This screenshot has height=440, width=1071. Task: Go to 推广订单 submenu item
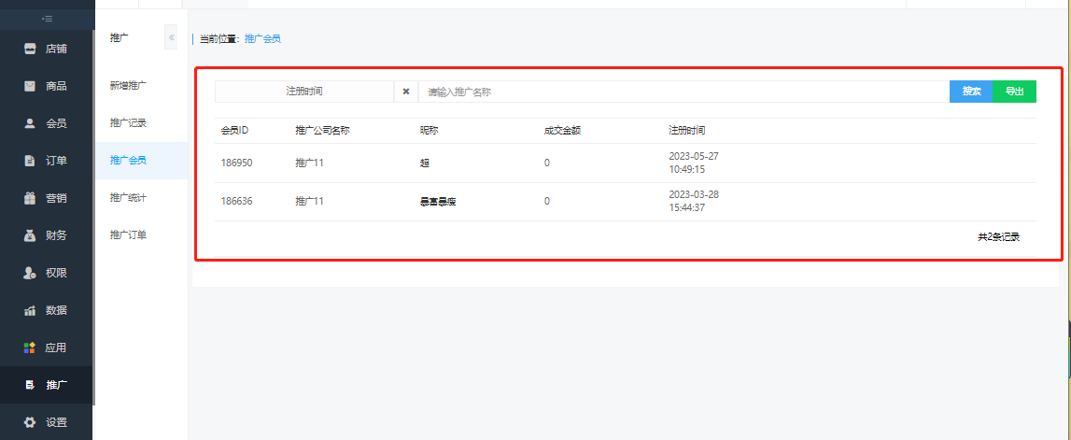pyautogui.click(x=128, y=235)
